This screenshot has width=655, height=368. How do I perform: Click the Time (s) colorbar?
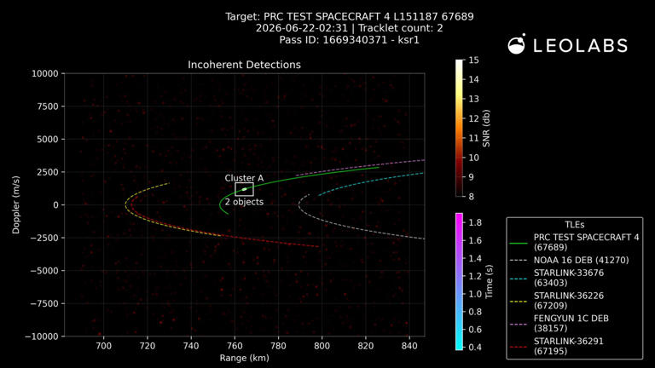click(460, 282)
